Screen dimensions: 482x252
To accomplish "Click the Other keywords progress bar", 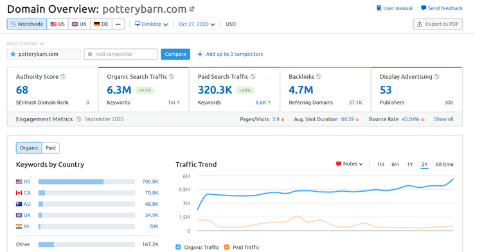I will pyautogui.click(x=87, y=244).
